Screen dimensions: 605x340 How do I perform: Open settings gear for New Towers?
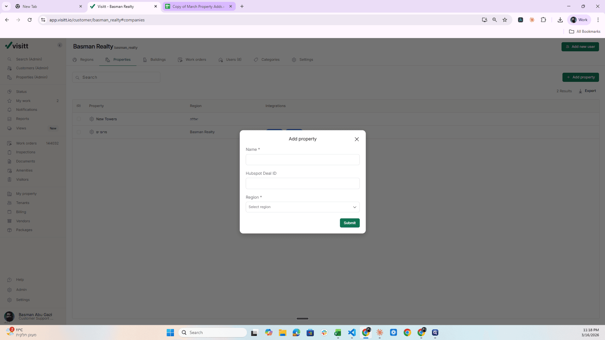92,119
